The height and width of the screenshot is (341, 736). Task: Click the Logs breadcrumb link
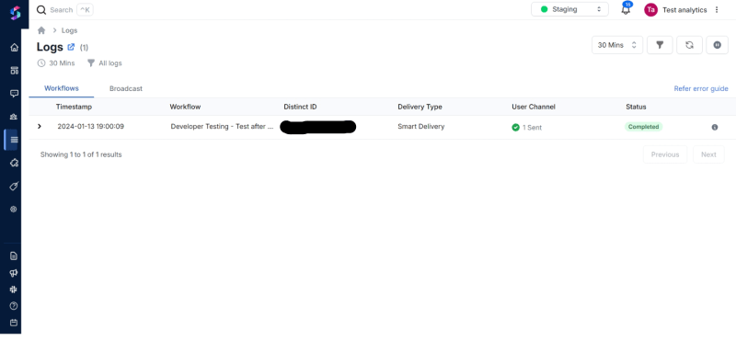coord(70,30)
